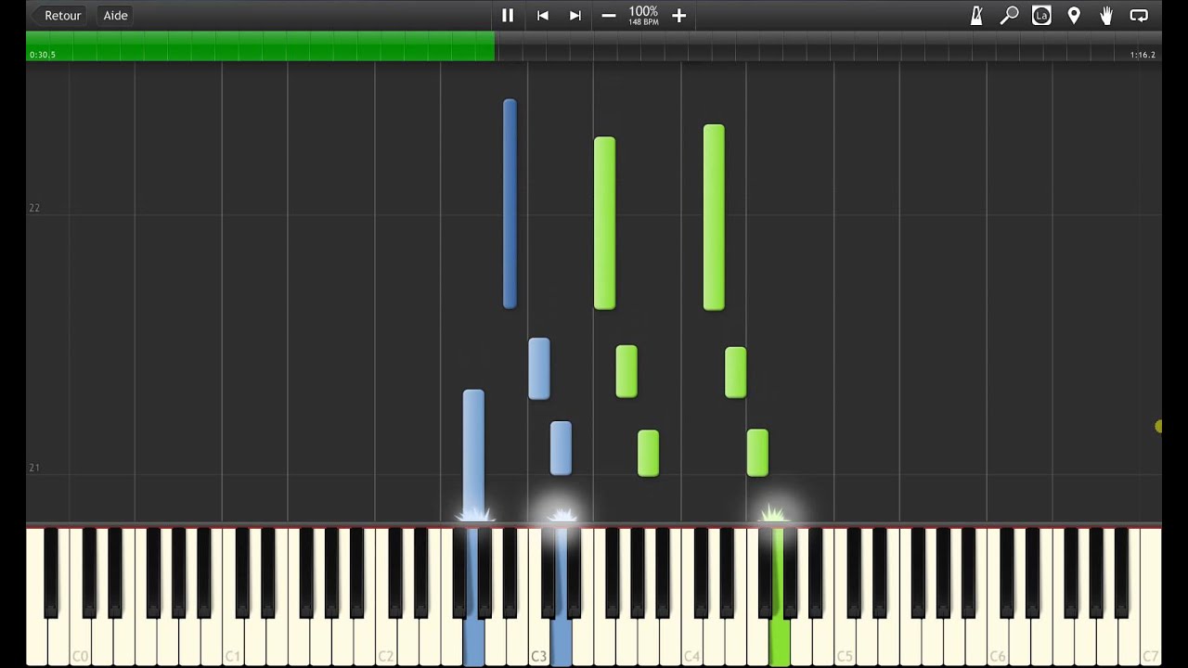
Task: Click measure number 21 label
Action: (34, 468)
